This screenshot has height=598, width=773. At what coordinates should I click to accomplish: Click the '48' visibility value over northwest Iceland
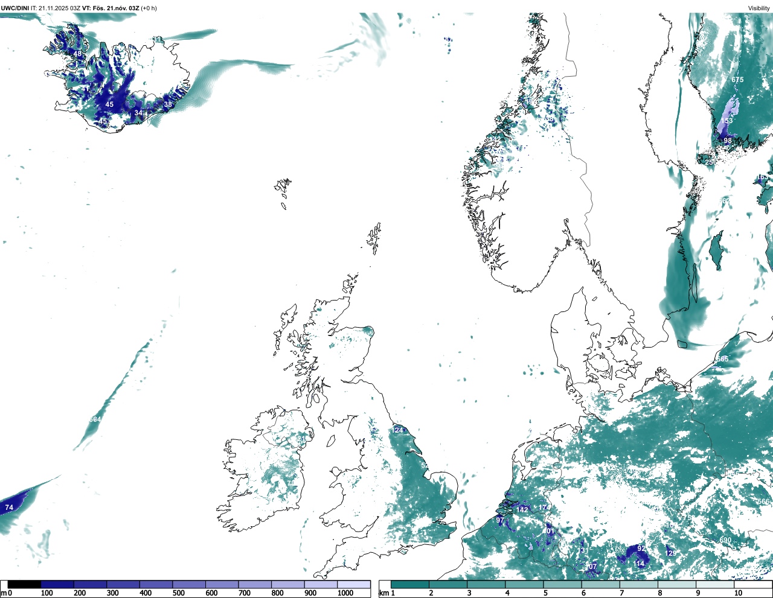click(77, 54)
